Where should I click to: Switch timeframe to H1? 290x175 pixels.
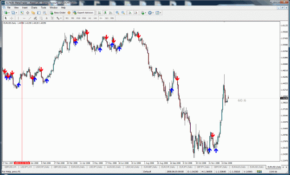pos(90,18)
